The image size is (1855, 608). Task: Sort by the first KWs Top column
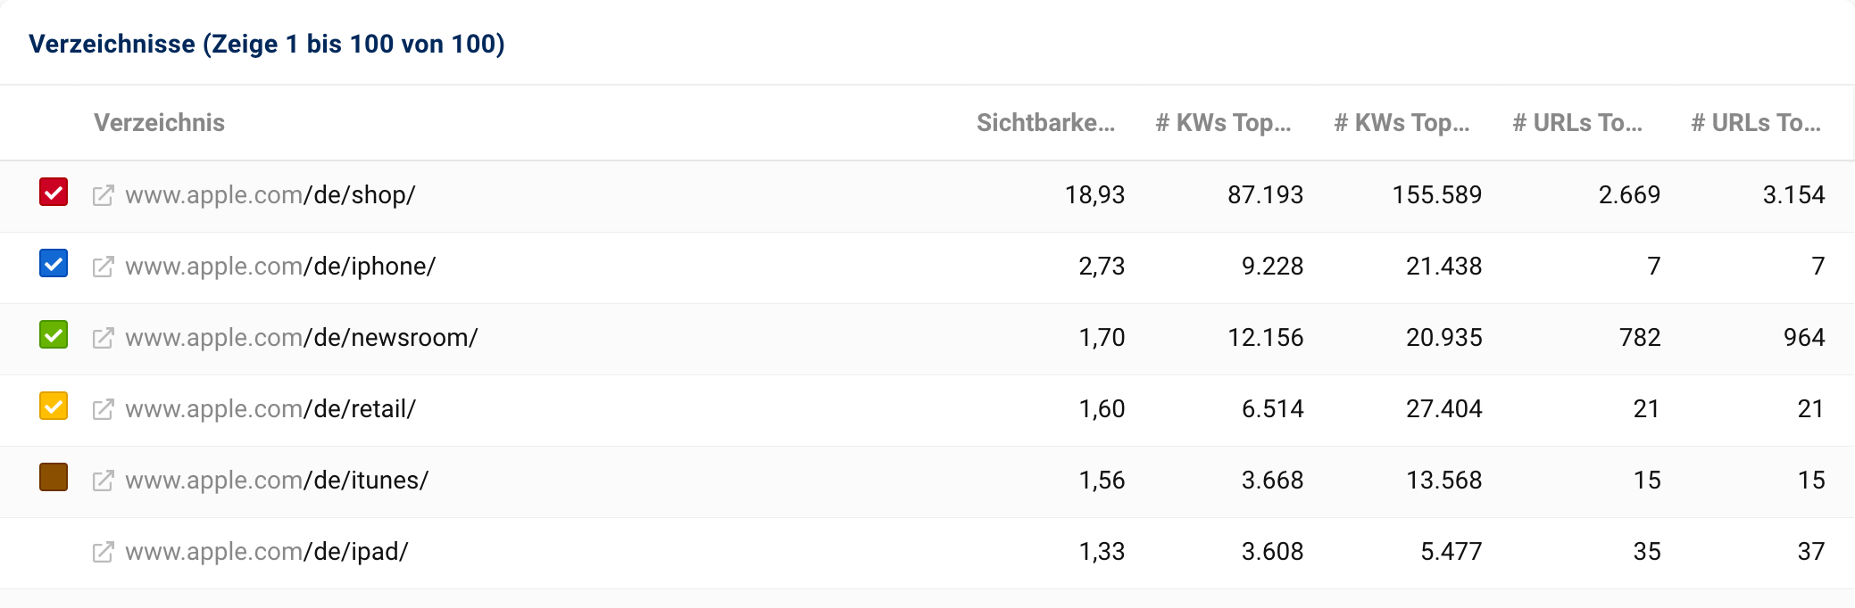(1223, 123)
